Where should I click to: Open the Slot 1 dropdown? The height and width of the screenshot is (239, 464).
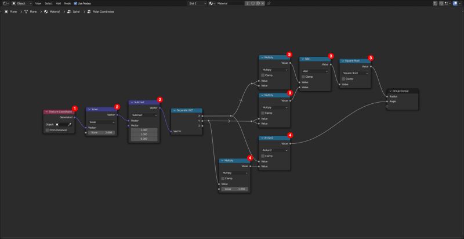point(197,3)
